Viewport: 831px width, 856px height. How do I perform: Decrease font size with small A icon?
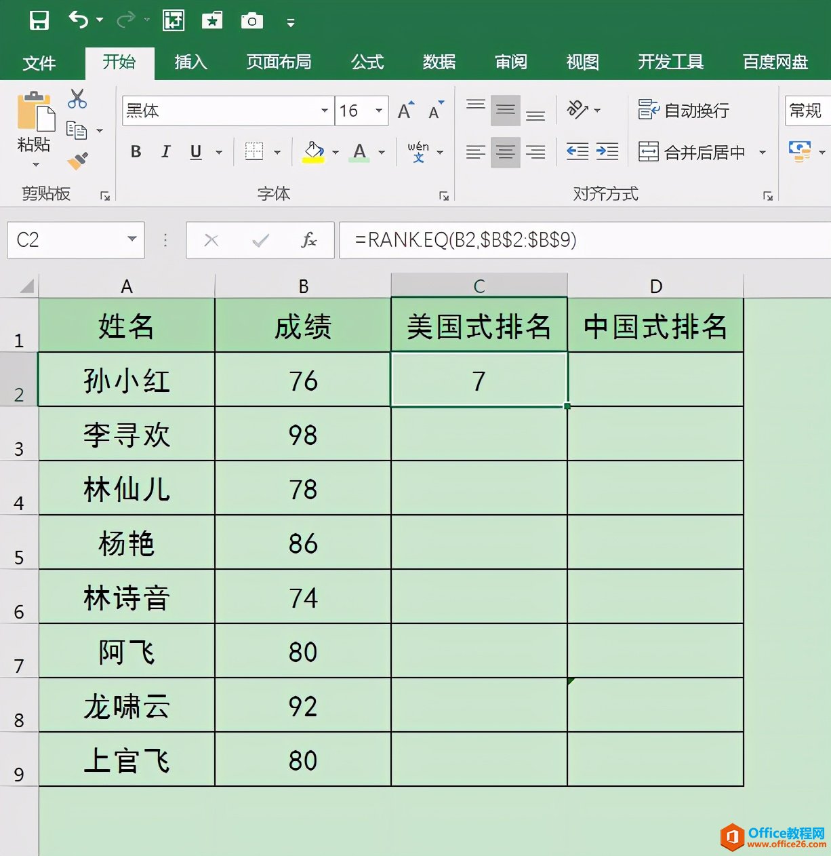click(436, 111)
